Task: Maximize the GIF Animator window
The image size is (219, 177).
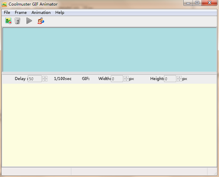Action: coord(197,3)
